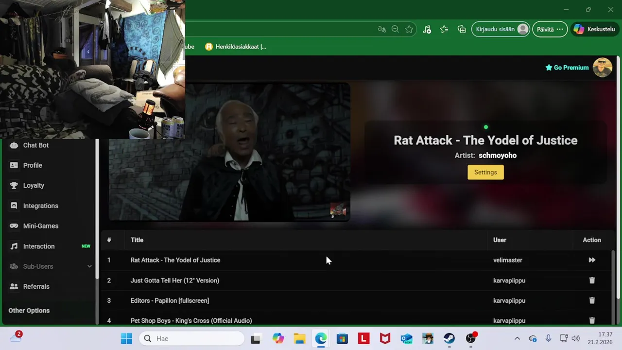Click the taskbar microphone icon

(x=548, y=338)
